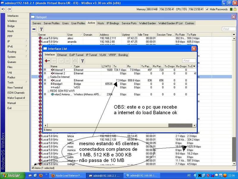Screen dimensions: 238x179
Task: Click the Interface List filter funnel icon
Action: [82, 61]
